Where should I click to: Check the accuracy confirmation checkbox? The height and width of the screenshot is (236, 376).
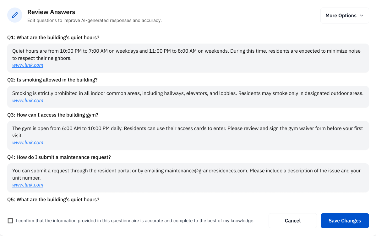10,221
